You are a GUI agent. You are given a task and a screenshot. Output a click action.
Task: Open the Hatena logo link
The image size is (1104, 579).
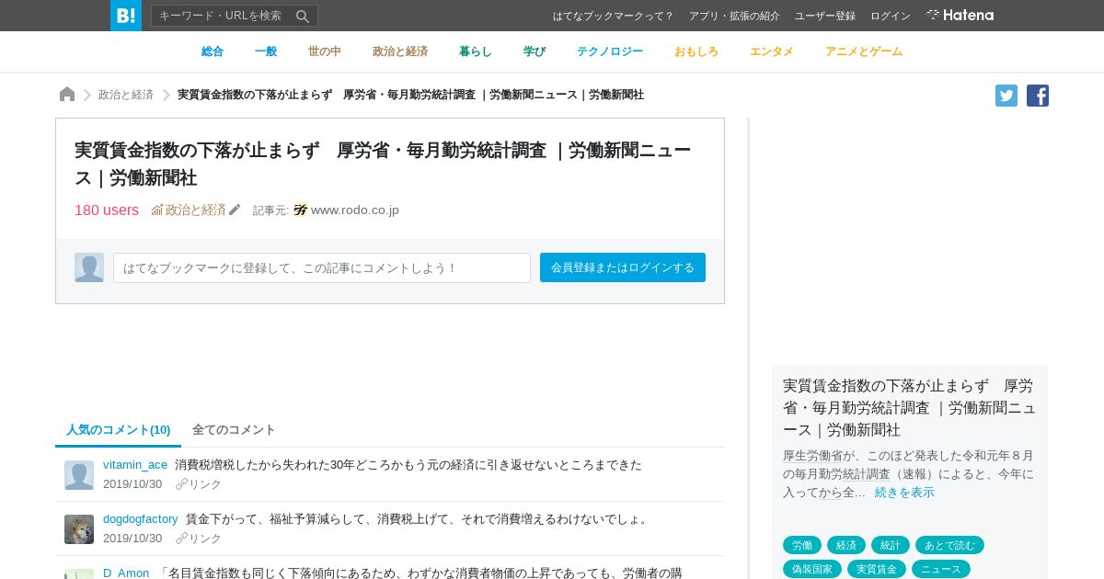[x=960, y=15]
